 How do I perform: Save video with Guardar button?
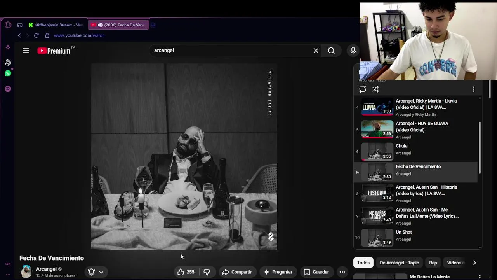tap(316, 272)
